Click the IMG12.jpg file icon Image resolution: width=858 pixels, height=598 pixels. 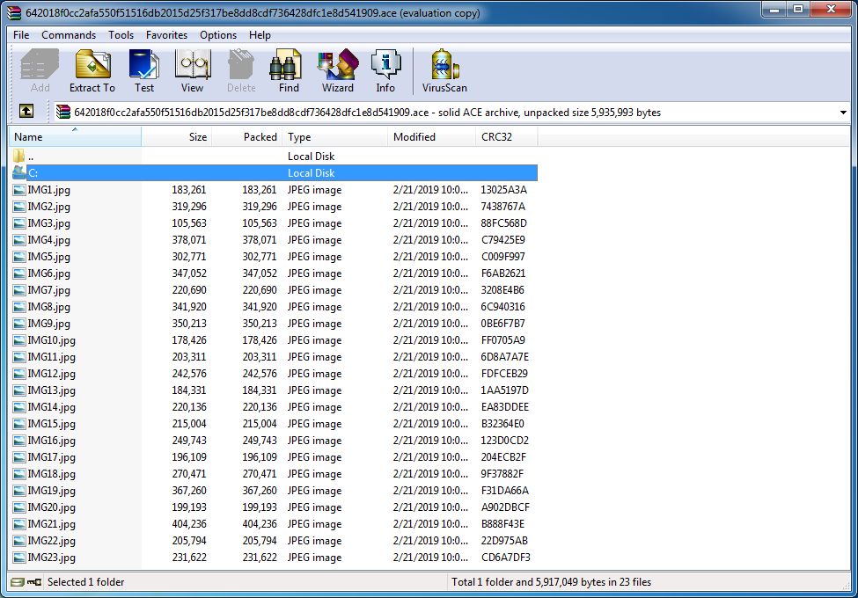pyautogui.click(x=19, y=374)
